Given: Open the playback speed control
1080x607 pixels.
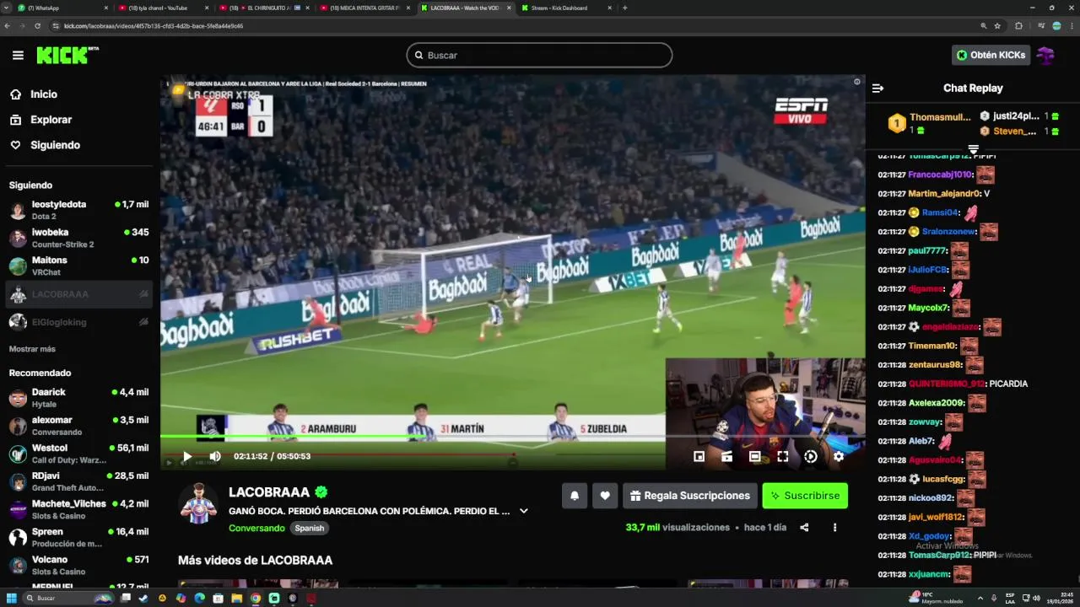Looking at the screenshot, I should [810, 456].
